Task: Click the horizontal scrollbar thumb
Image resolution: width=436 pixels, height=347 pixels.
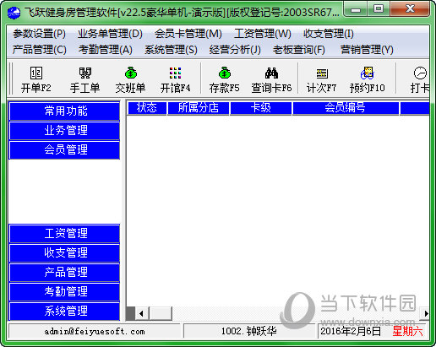Action: tap(160, 313)
